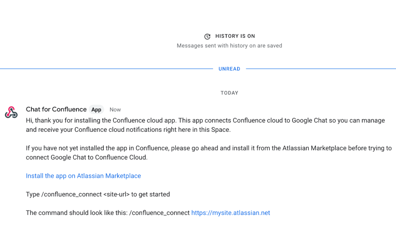Viewport: 396px width, 225px height.
Task: Click the history clock icon
Action: [208, 36]
